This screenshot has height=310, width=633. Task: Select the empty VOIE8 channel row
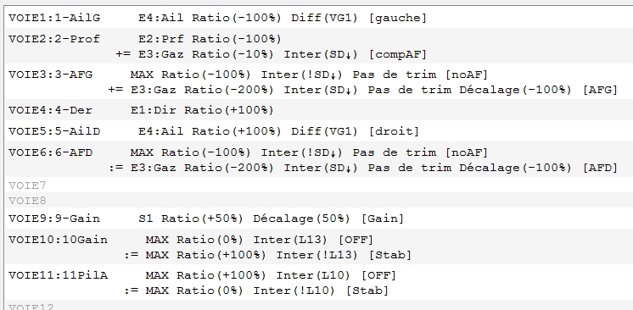(x=319, y=201)
